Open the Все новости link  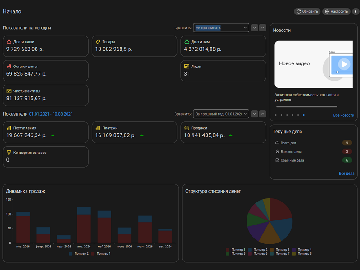[343, 115]
